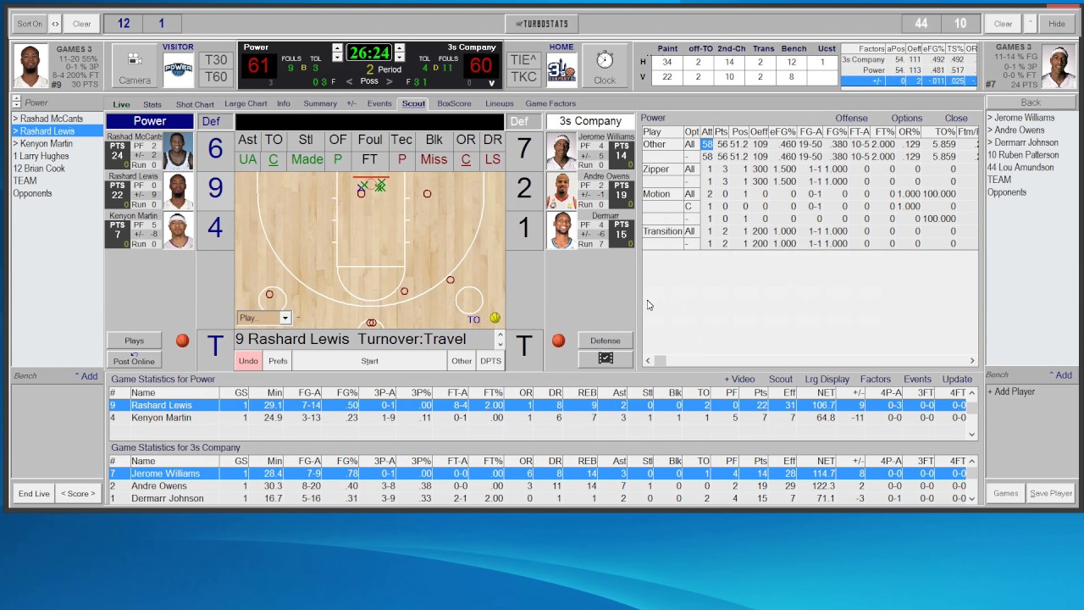1084x610 pixels.
Task: Click the Power visitor team logo
Action: 178,70
